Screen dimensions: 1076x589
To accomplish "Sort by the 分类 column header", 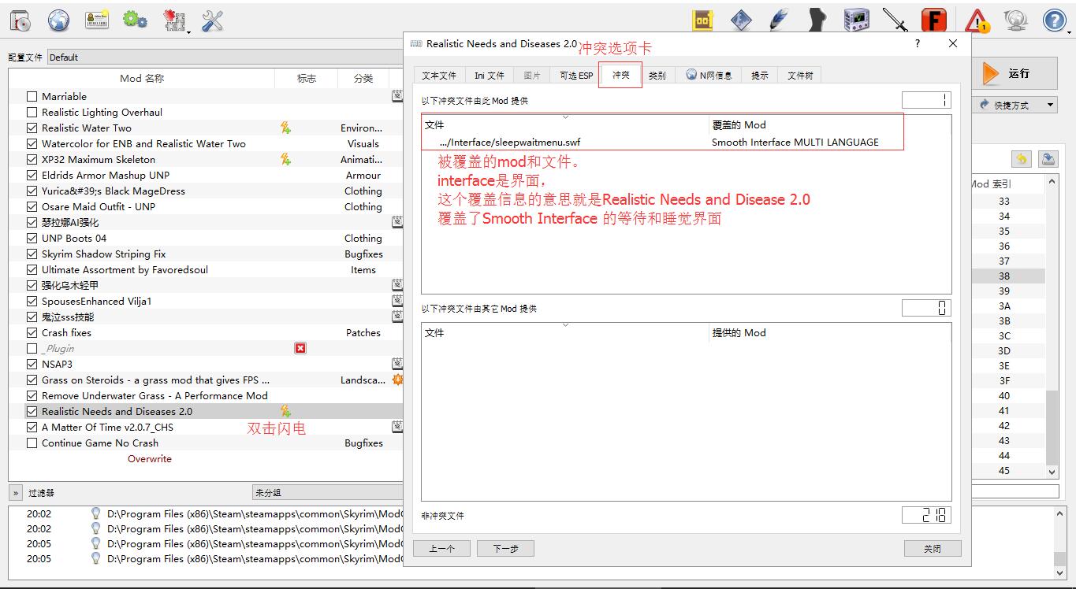I will pos(363,78).
